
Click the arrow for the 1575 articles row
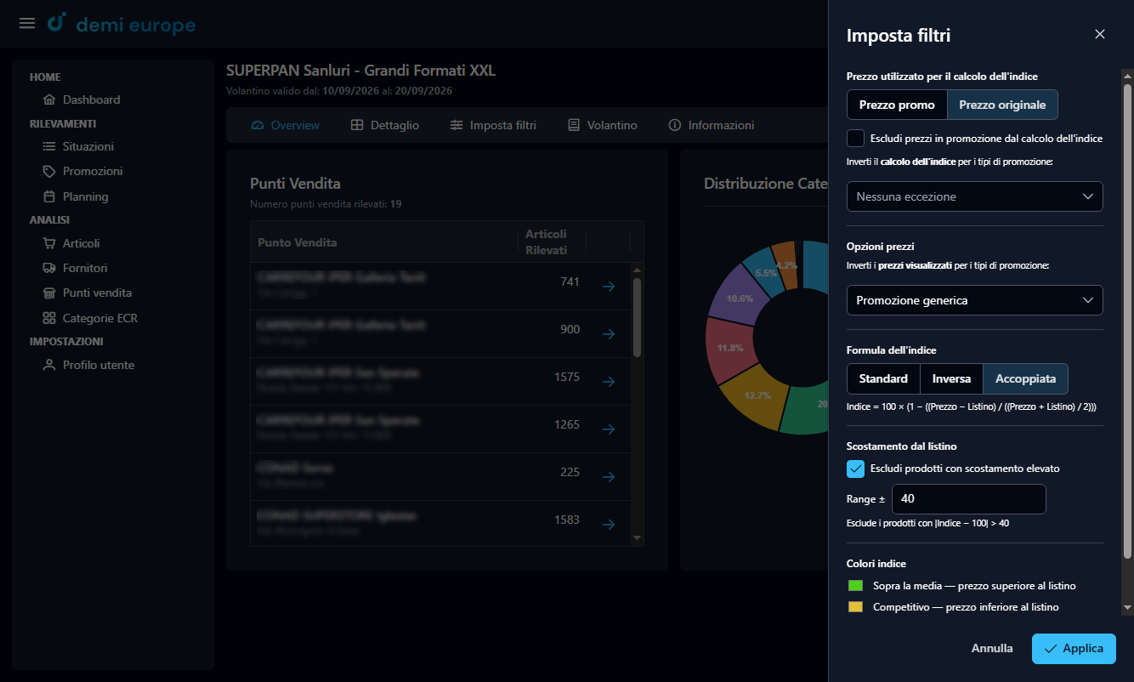pos(609,382)
